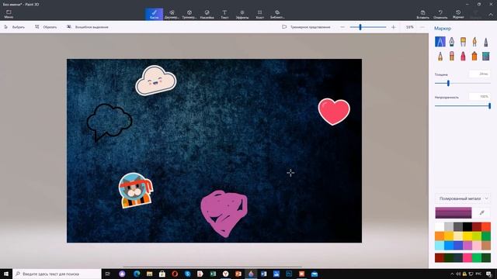
Task: Select the Pencil tool
Action: 440,57
